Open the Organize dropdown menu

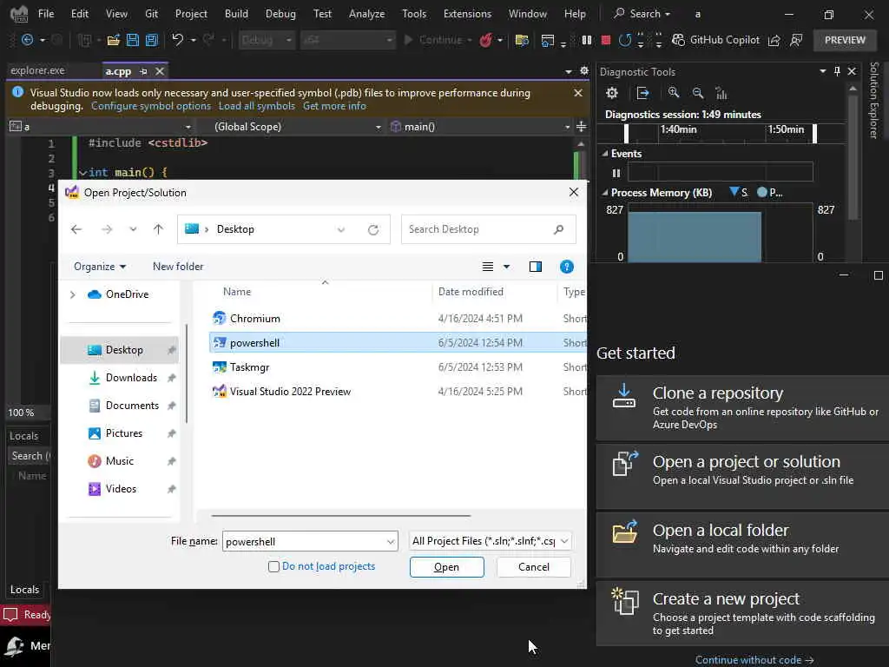(100, 267)
